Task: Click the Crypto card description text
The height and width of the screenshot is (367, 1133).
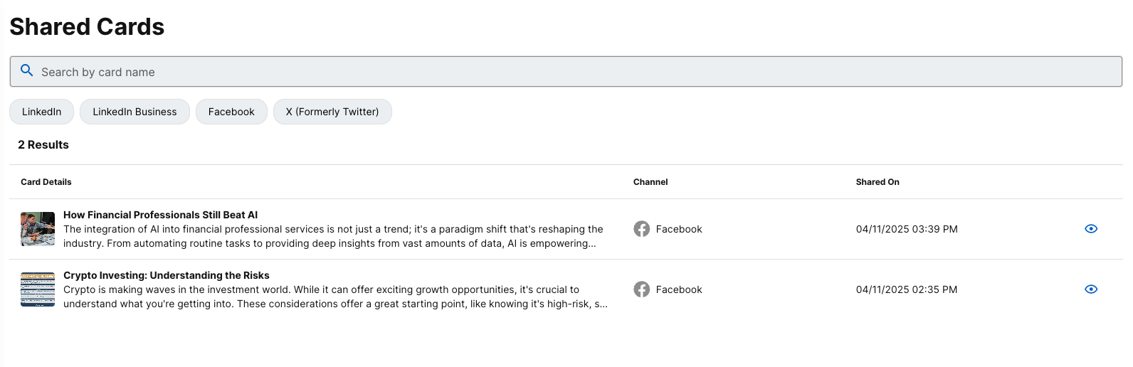Action: click(x=335, y=297)
